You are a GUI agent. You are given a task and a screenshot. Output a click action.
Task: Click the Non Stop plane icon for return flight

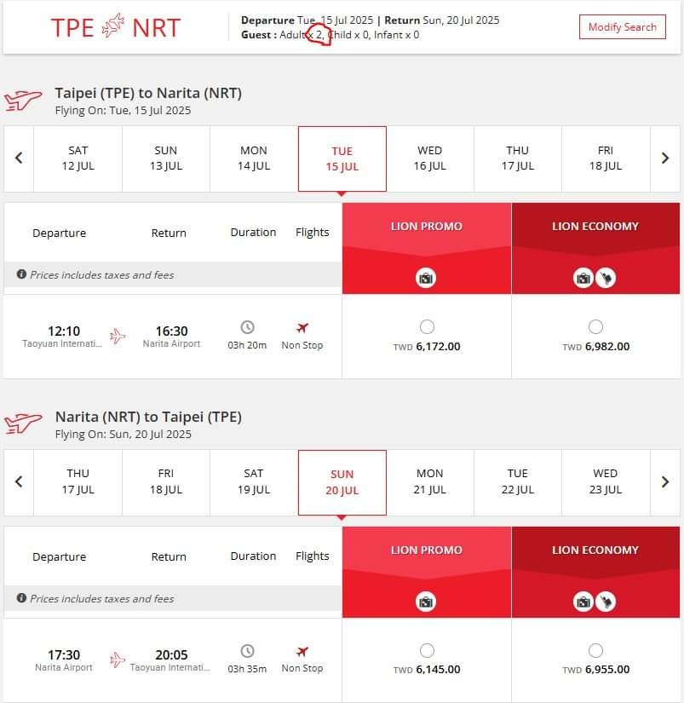302,651
